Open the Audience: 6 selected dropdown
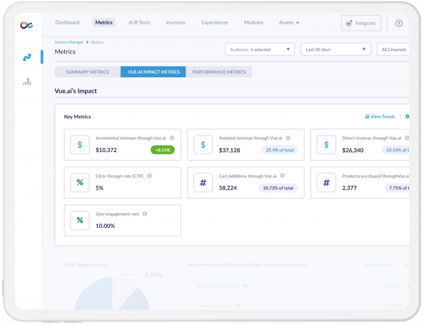423x325 pixels. [x=260, y=50]
